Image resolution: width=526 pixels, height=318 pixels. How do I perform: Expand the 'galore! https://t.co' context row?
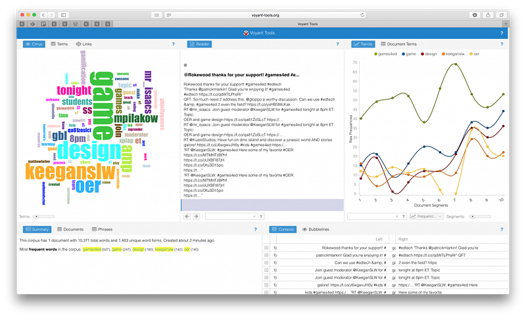pos(266,285)
